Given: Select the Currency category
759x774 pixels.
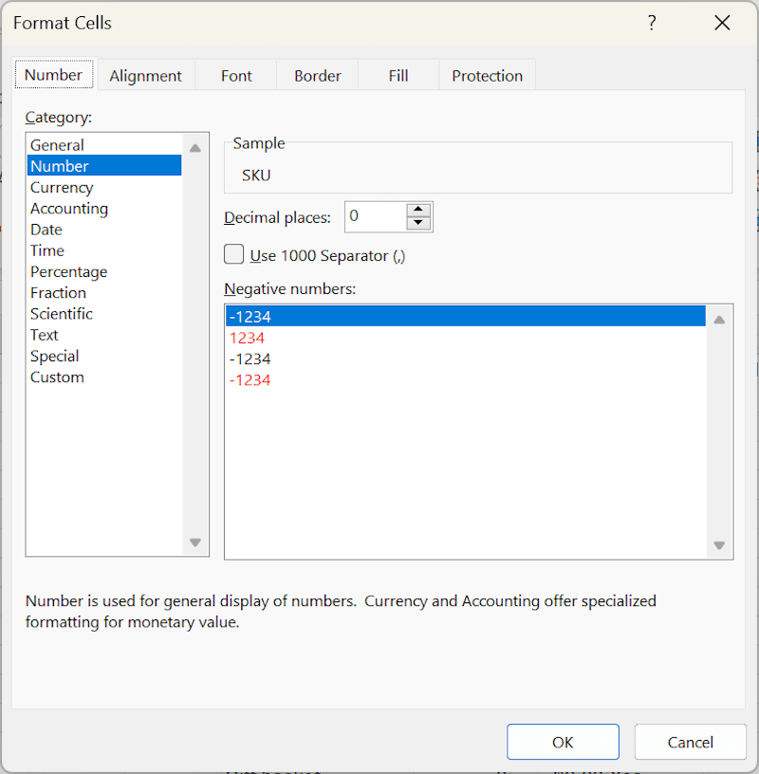Looking at the screenshot, I should pos(62,188).
